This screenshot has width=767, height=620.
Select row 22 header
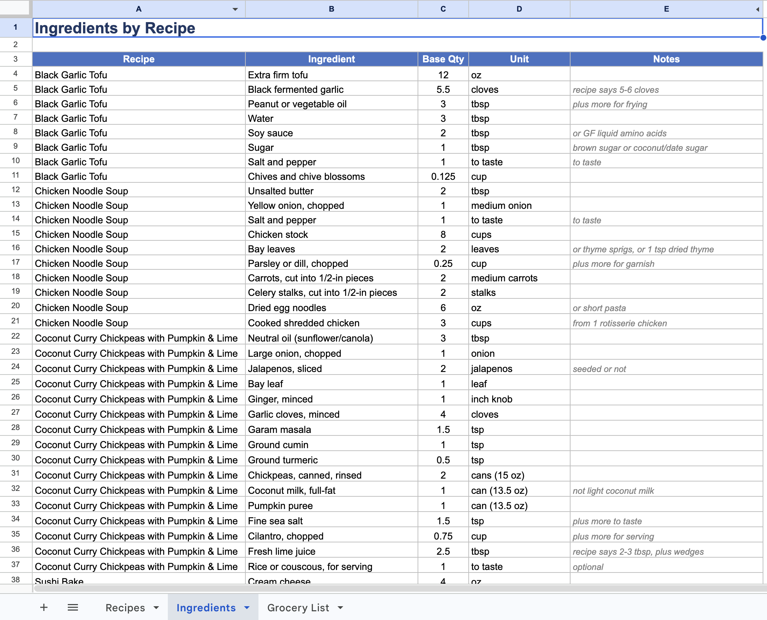[16, 336]
